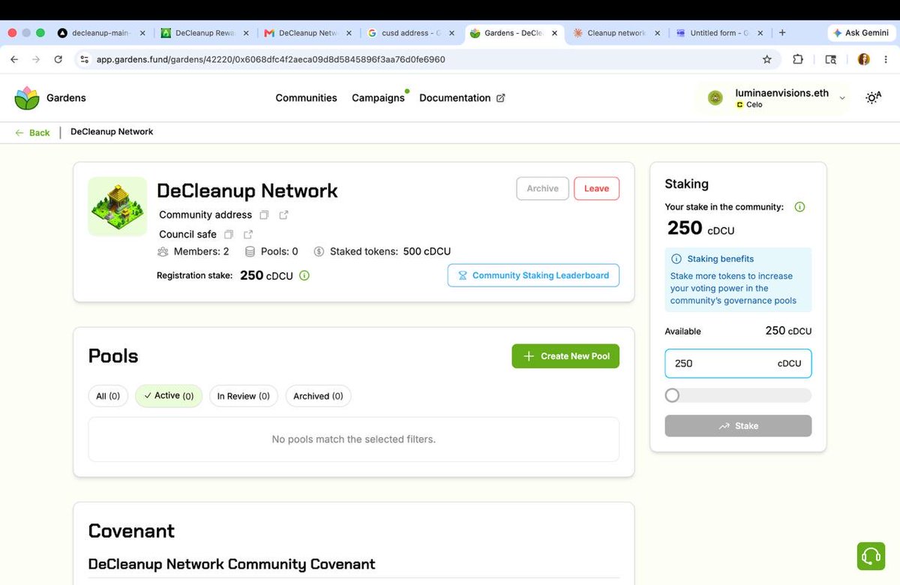Open the support headset chat widget
This screenshot has height=585, width=900.
[871, 556]
